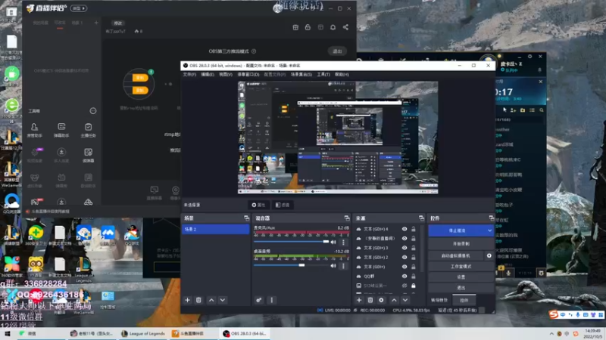Toggle lock on 文本 (GDI+) 4 source
606x340 pixels.
[x=413, y=229]
